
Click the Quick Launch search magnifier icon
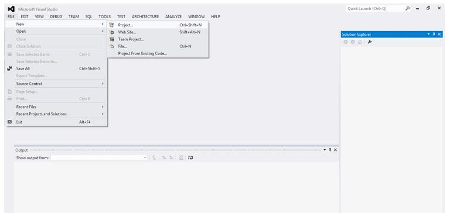(408, 9)
